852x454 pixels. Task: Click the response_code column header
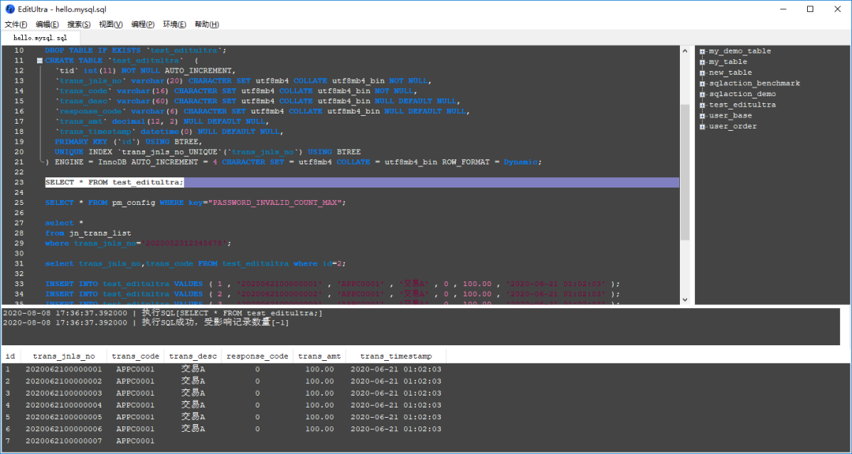pyautogui.click(x=257, y=356)
